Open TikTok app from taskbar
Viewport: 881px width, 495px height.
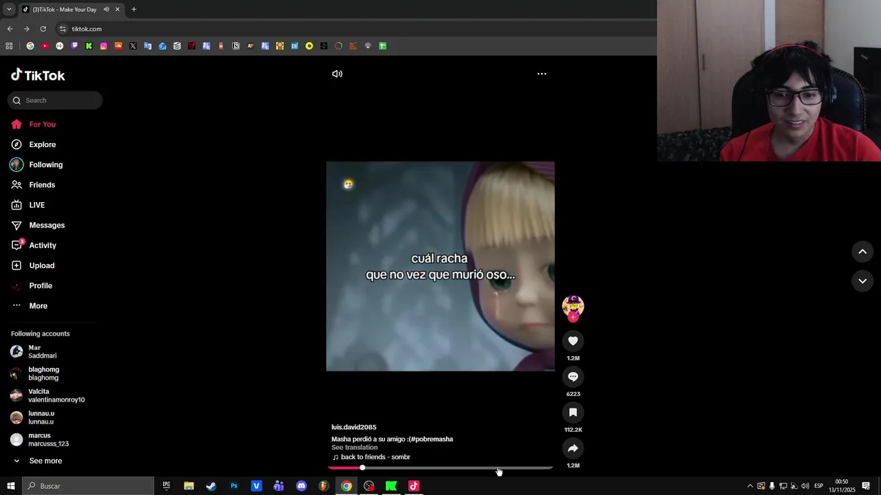coord(414,486)
